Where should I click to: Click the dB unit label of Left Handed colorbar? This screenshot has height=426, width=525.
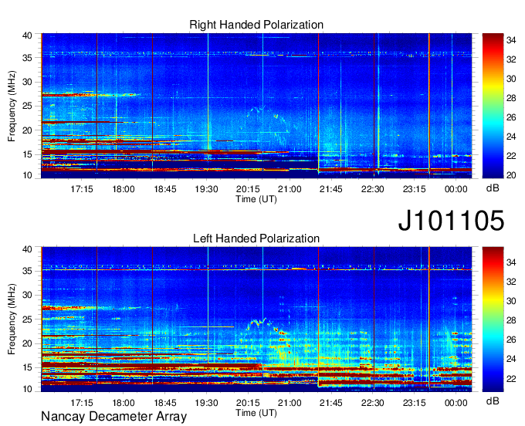493,401
